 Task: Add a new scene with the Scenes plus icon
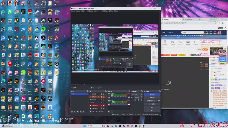tap(72, 112)
